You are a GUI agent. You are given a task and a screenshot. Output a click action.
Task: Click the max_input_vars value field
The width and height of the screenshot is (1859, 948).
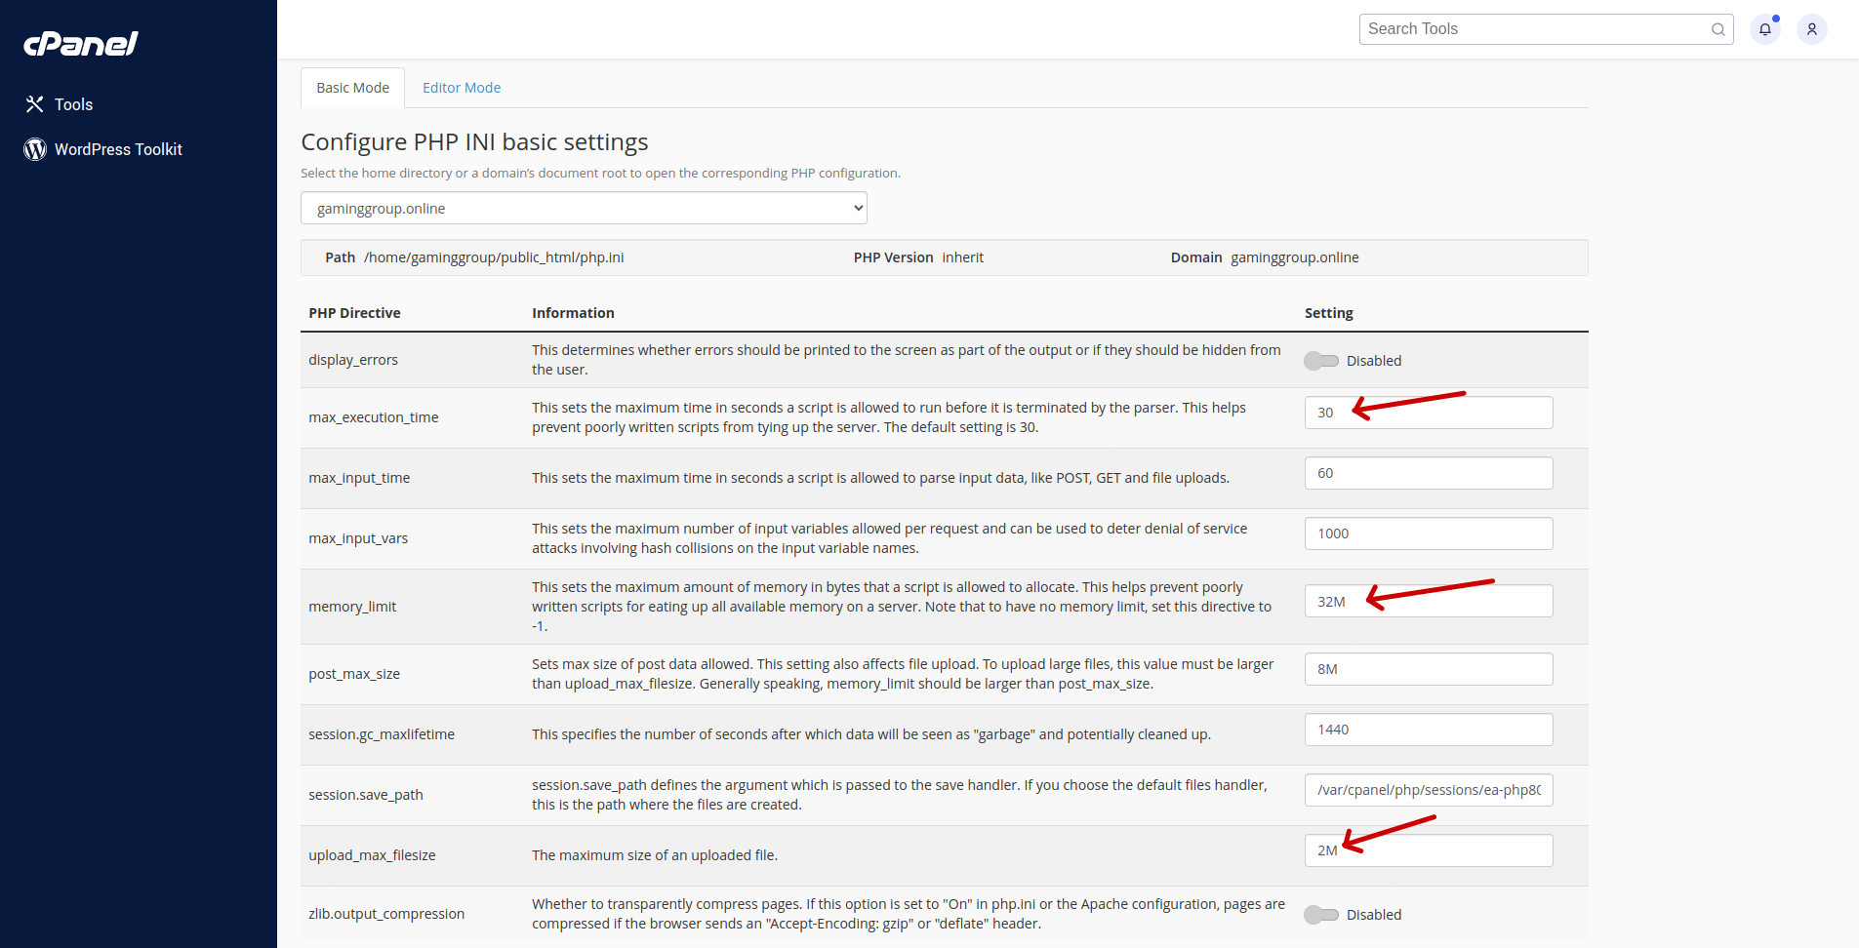(x=1428, y=533)
